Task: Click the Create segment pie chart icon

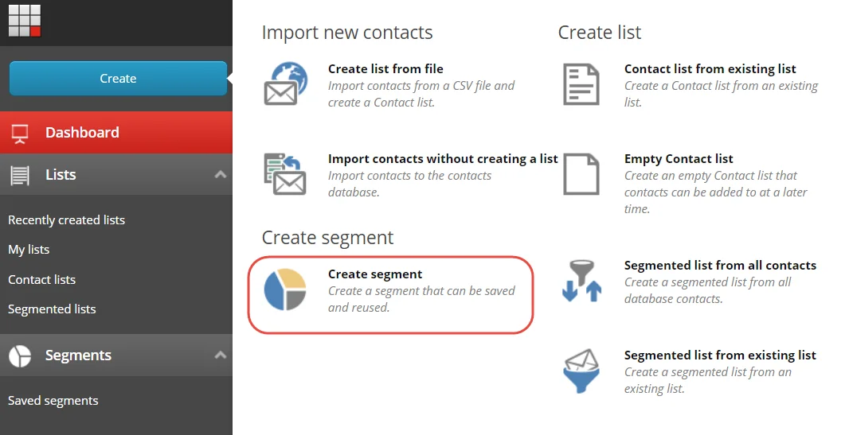Action: 285,289
